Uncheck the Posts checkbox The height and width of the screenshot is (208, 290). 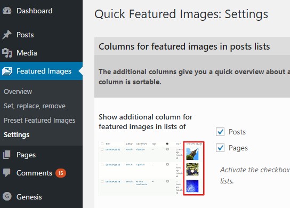[220, 132]
